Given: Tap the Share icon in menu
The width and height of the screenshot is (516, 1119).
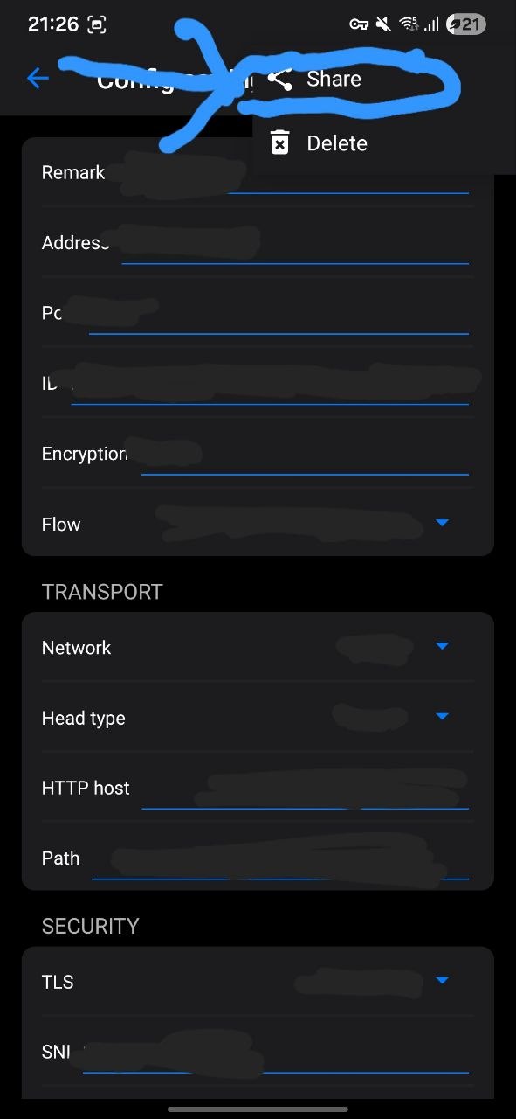Looking at the screenshot, I should coord(279,80).
